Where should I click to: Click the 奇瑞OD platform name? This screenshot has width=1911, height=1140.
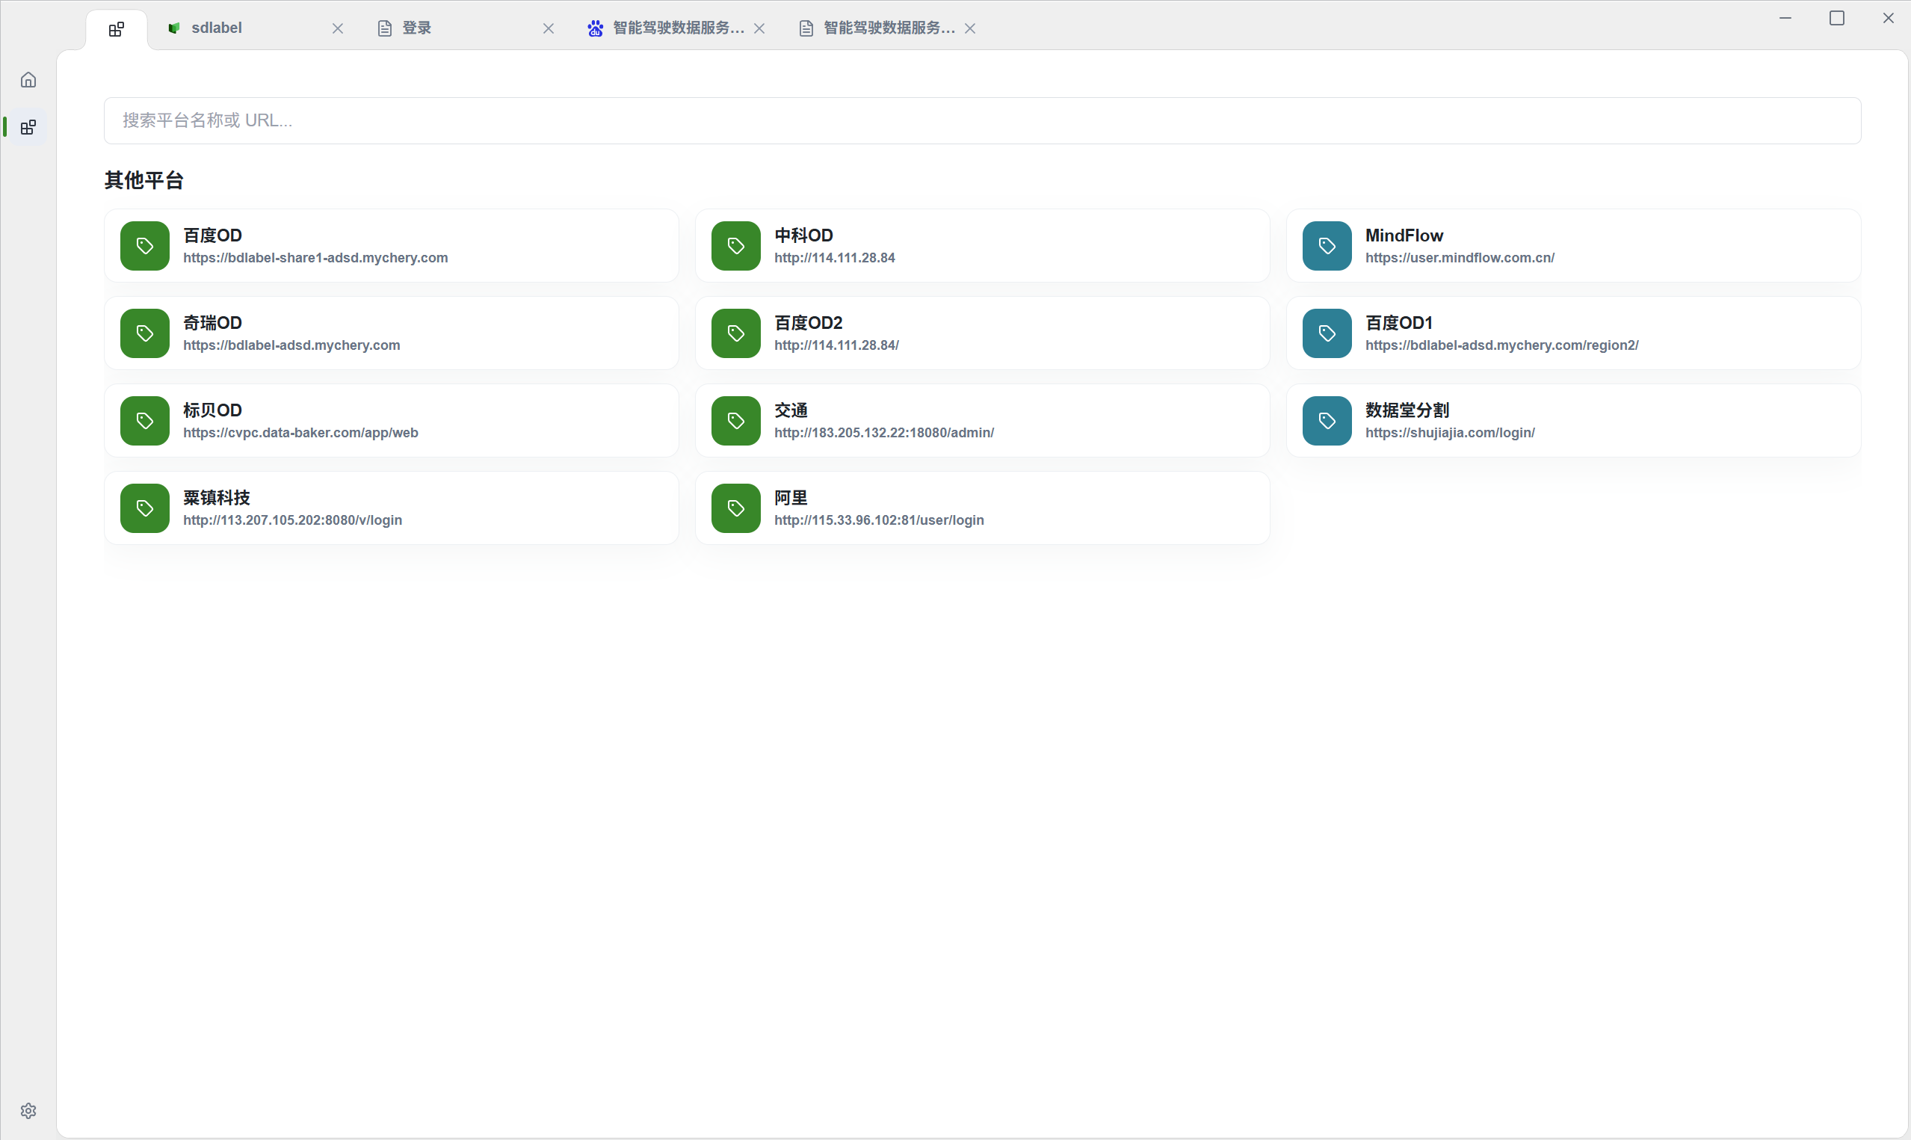[x=213, y=323]
